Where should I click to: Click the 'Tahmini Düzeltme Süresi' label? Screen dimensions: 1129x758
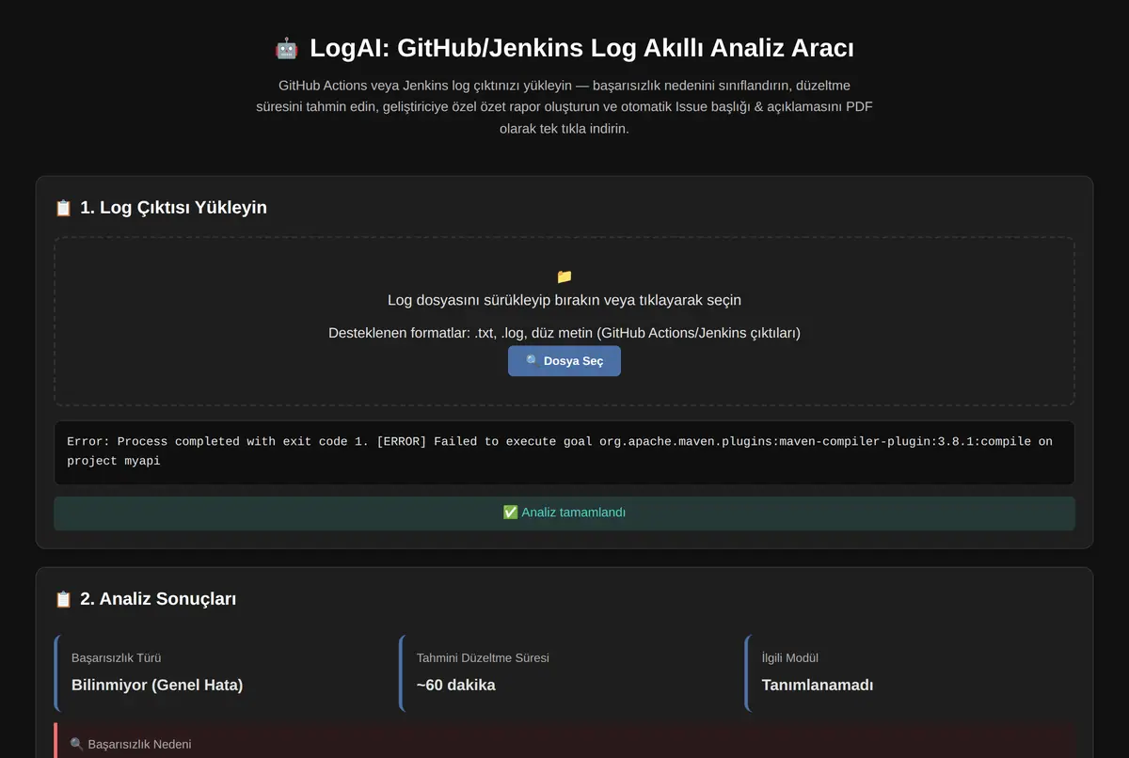coord(483,658)
